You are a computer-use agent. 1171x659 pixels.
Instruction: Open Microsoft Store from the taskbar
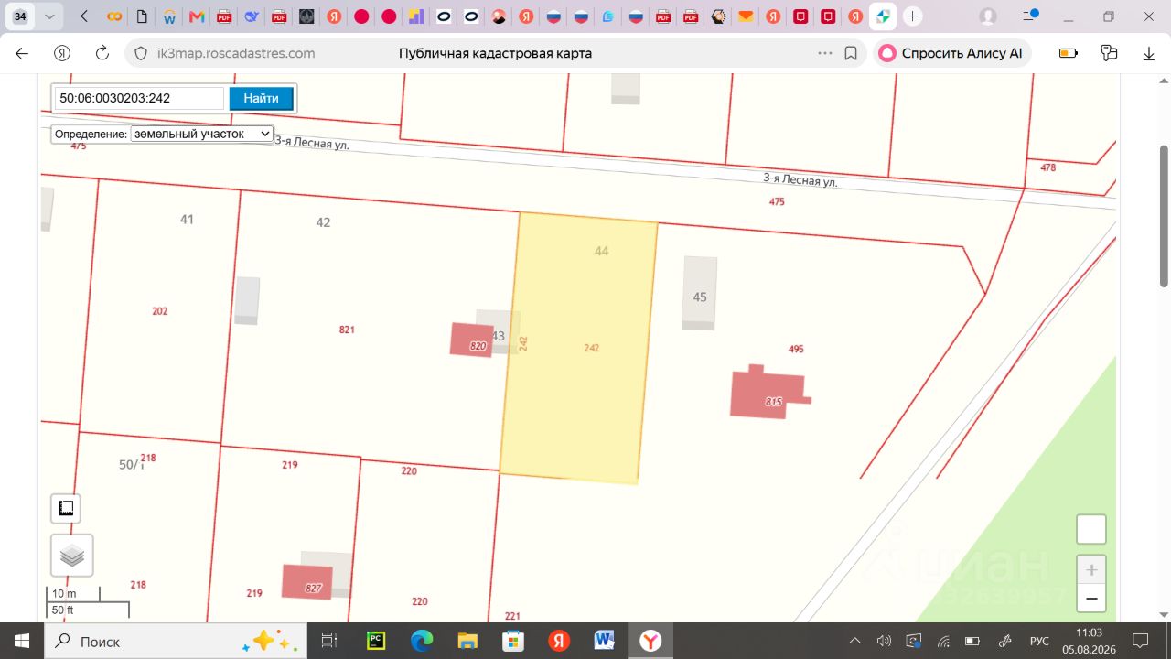tap(513, 641)
